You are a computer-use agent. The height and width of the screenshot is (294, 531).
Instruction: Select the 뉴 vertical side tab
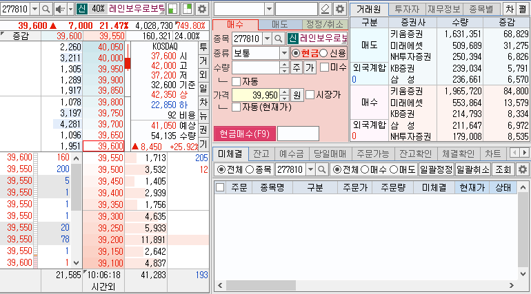pos(203,116)
